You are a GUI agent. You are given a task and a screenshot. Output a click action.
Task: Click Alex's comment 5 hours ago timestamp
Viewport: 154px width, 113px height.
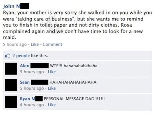coord(32,72)
